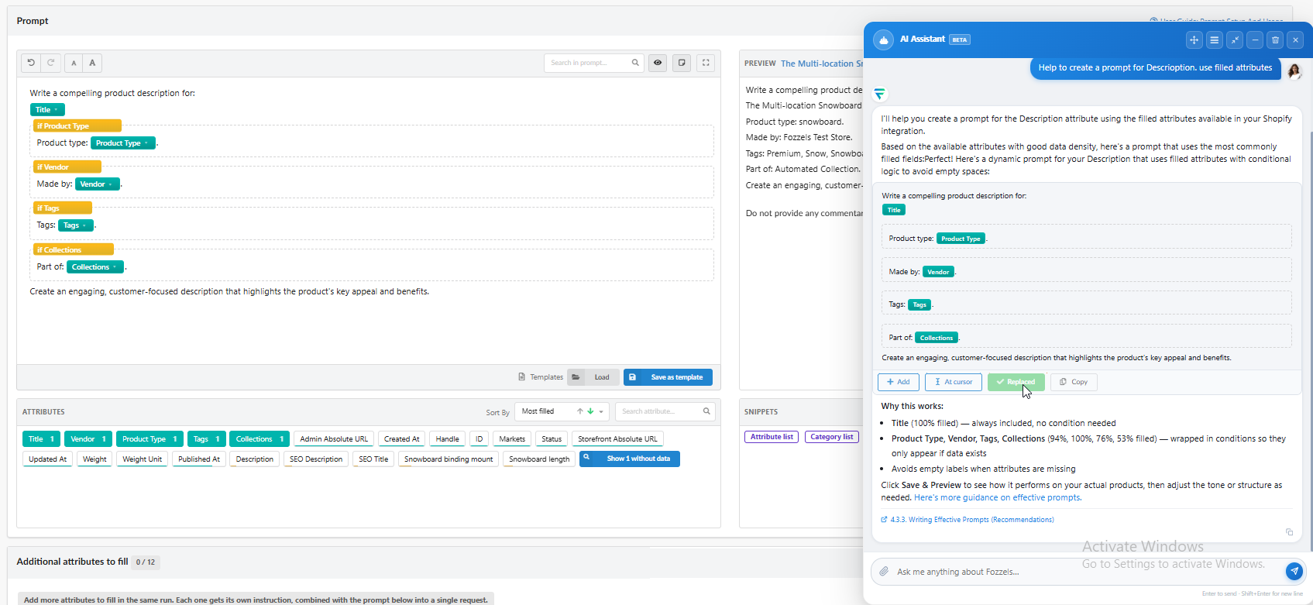Click Save as template button

[668, 377]
